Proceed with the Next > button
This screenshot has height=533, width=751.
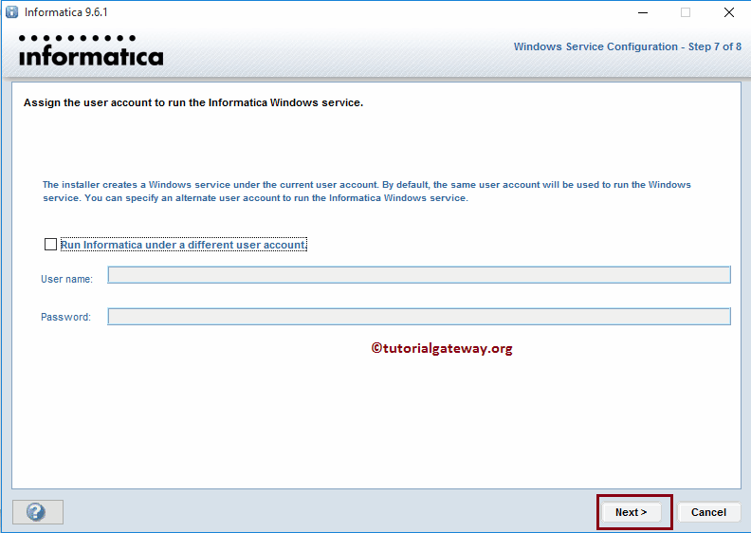point(632,512)
